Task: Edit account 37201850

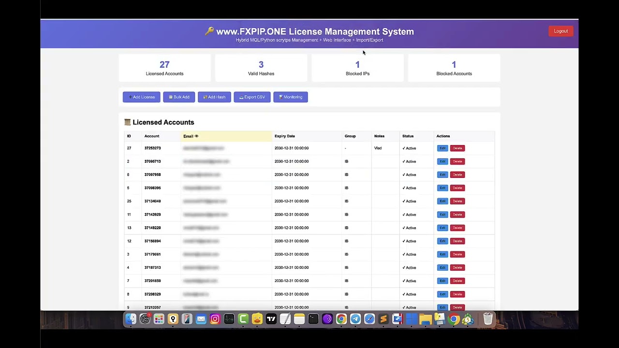Action: [442, 281]
